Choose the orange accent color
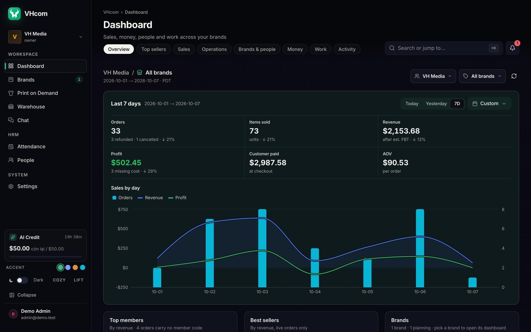Screen dimensions: 531x332 (x=75, y=267)
